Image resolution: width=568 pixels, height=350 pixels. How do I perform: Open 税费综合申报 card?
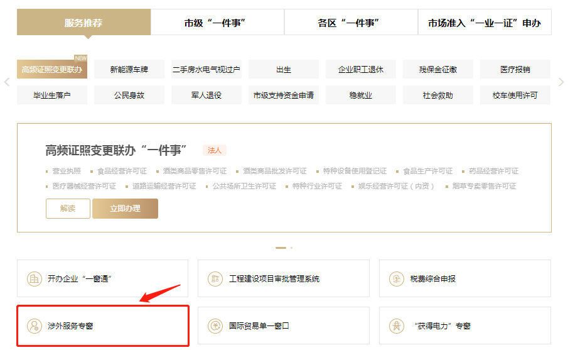click(x=465, y=278)
